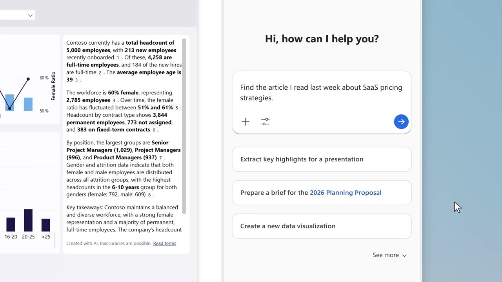The image size is (502, 282).
Task: Expand the dropdown chevron at top left
Action: [x=30, y=15]
